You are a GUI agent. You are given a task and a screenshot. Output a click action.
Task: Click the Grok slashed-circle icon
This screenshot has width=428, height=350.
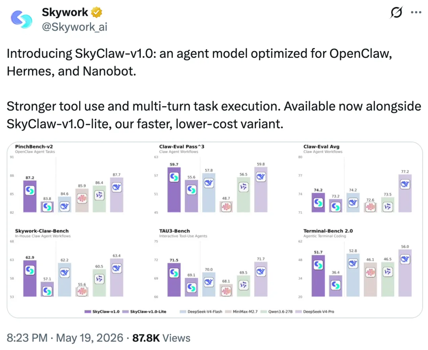pos(396,12)
